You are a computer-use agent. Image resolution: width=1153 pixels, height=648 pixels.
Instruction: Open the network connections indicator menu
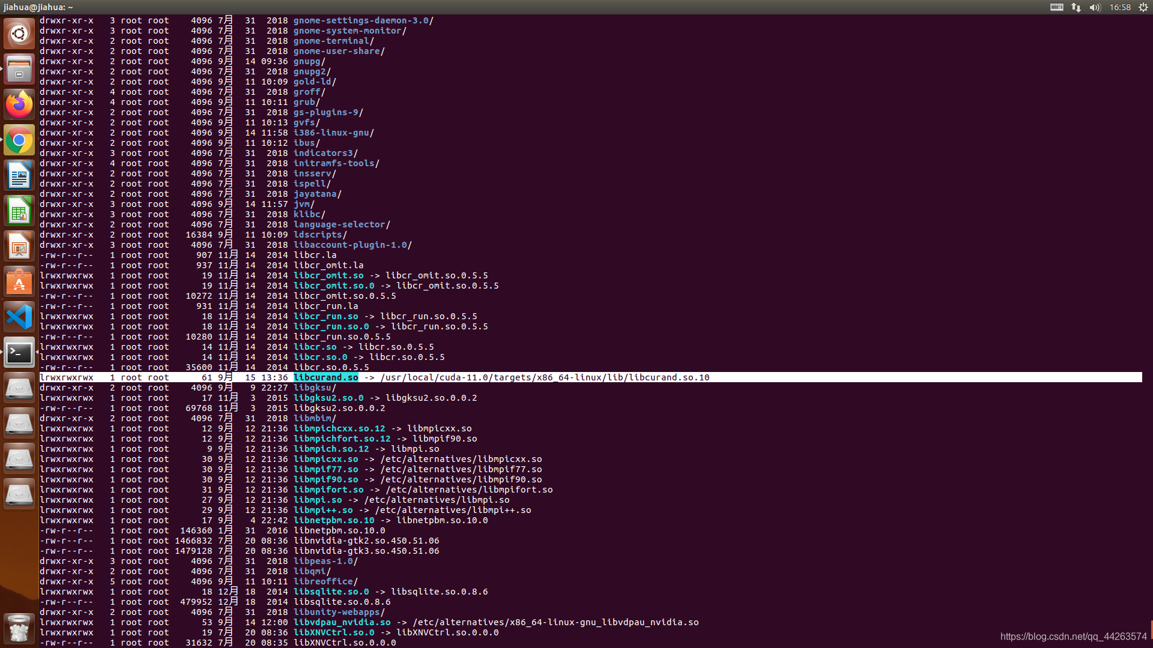(x=1076, y=7)
